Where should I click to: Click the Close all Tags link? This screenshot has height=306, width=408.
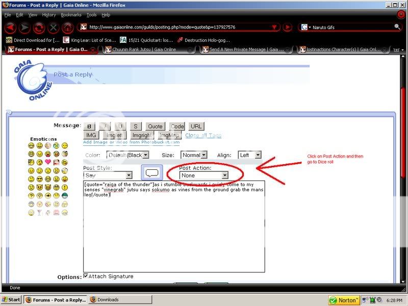pyautogui.click(x=203, y=135)
